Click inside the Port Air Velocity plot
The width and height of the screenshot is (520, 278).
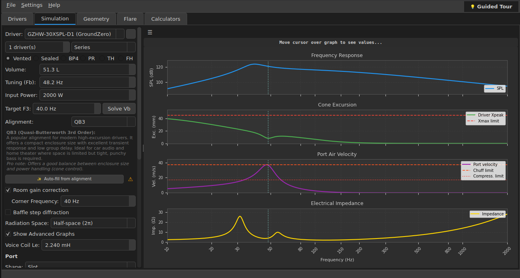337,176
